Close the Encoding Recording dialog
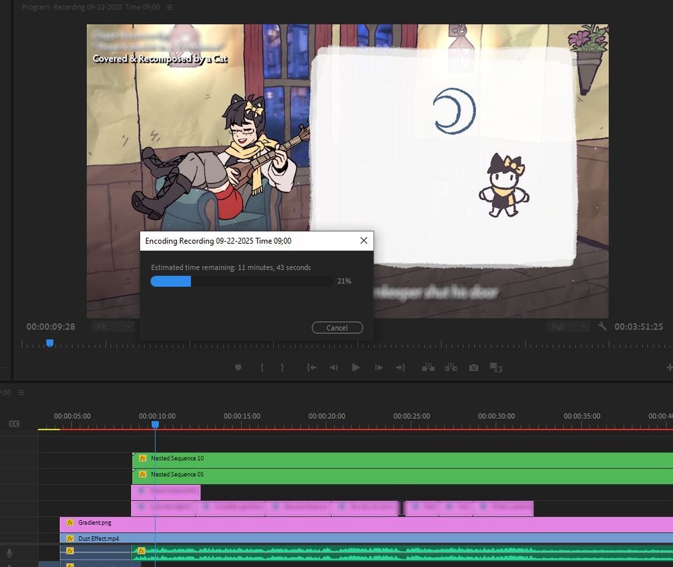The width and height of the screenshot is (673, 567). tap(363, 240)
